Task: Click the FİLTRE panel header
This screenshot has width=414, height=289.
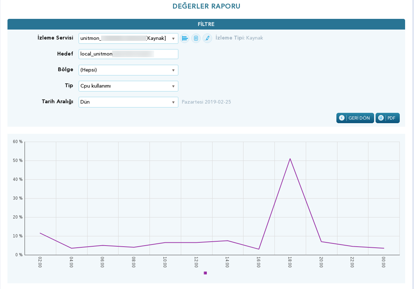Action: pos(206,24)
